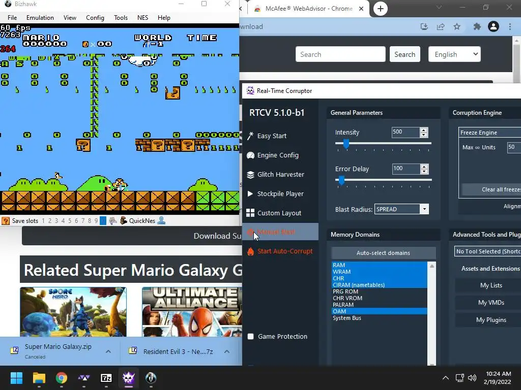Open 7-Zip from the taskbar

click(106, 378)
